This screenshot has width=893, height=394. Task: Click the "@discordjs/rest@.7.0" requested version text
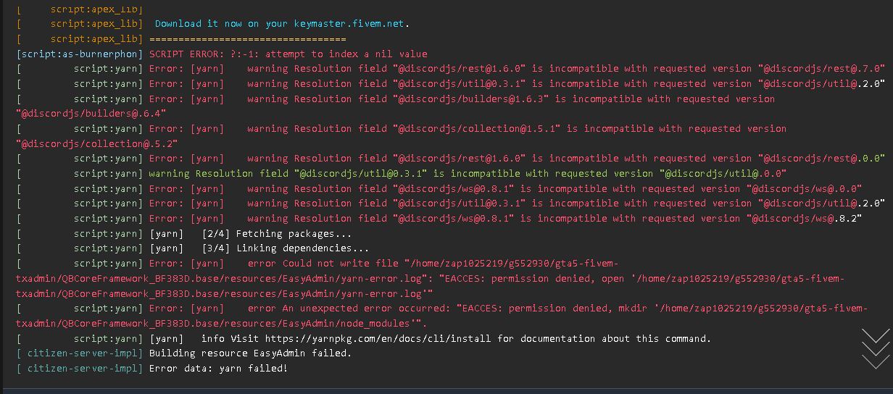[821, 69]
